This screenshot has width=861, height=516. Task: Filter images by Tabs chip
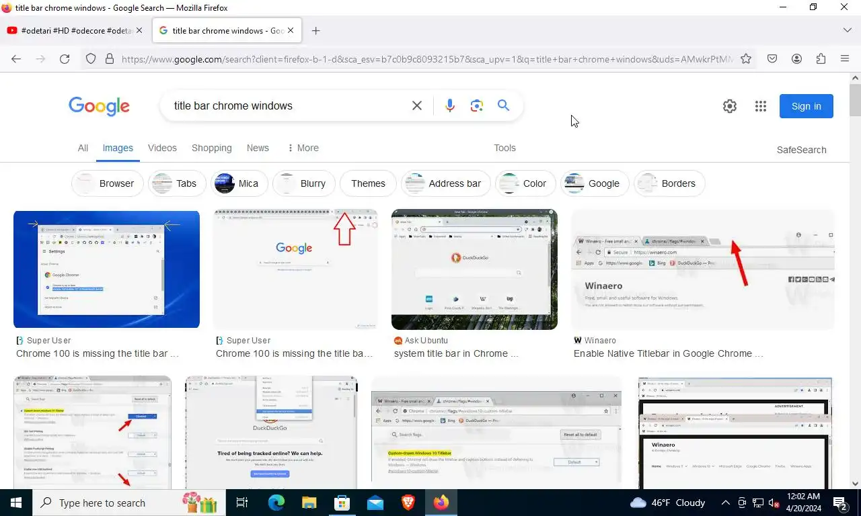(178, 183)
